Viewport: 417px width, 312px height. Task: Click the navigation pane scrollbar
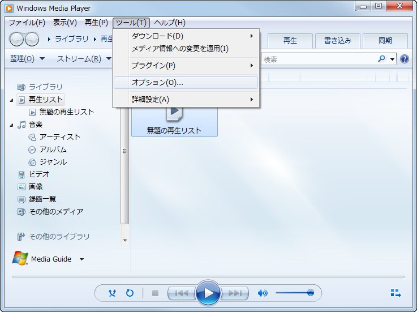124,165
